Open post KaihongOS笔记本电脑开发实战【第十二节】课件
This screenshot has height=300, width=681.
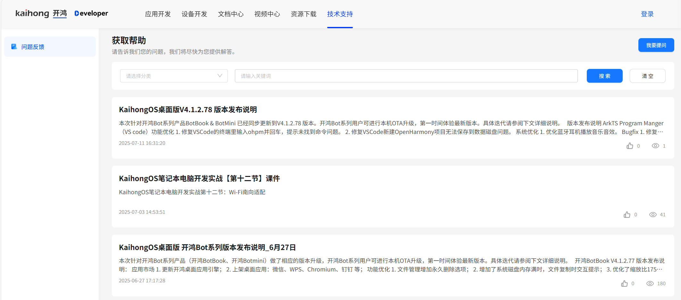click(x=199, y=179)
